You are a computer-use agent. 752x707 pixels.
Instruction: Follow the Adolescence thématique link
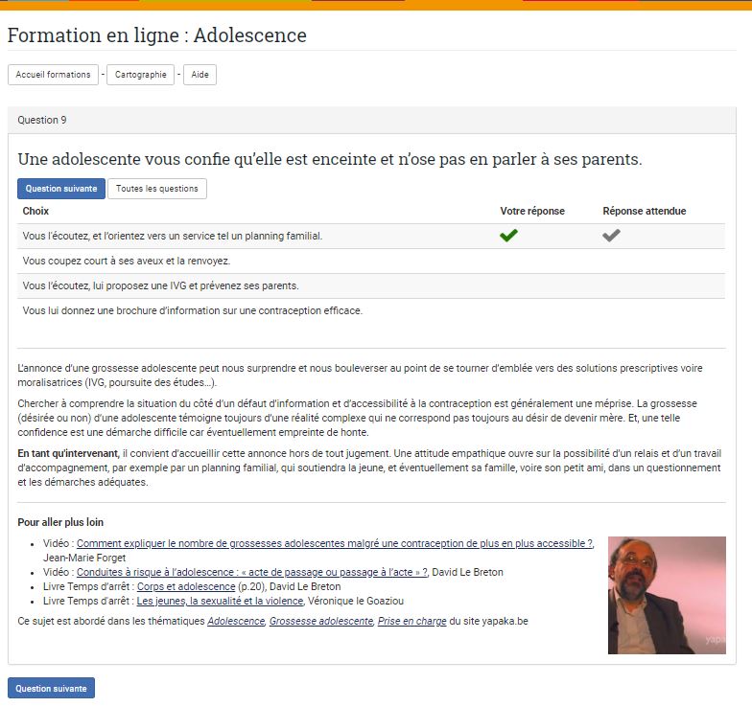(x=236, y=621)
